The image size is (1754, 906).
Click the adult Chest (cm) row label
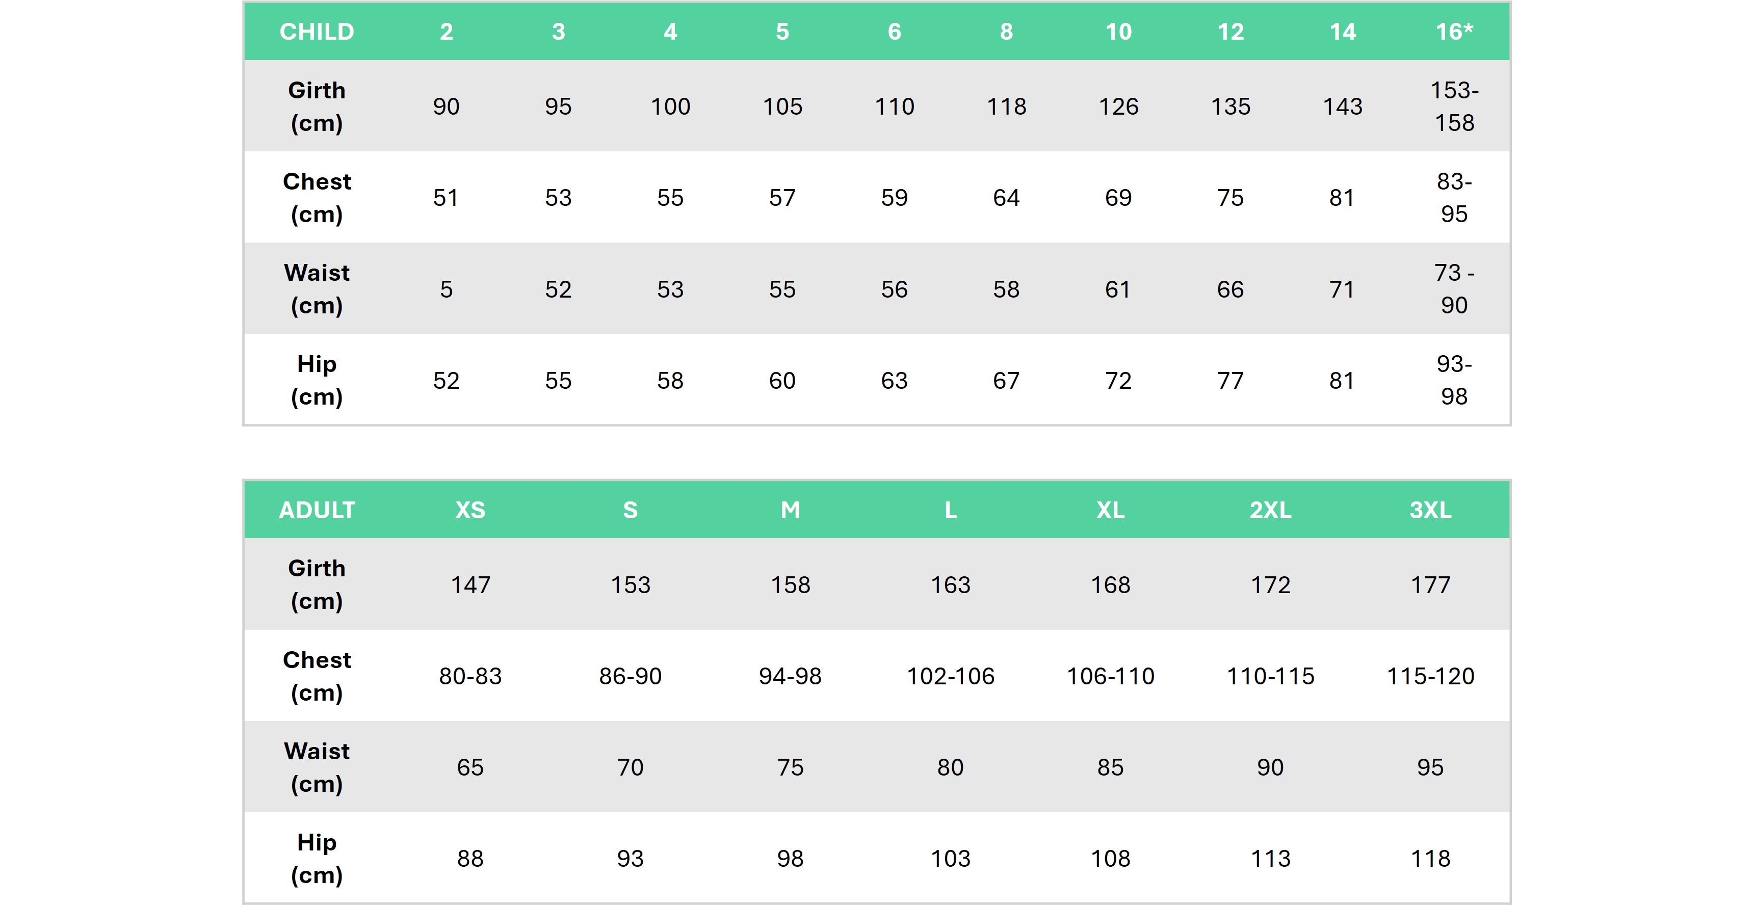pos(317,676)
